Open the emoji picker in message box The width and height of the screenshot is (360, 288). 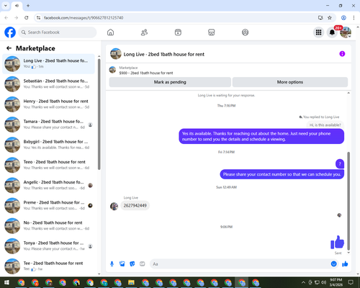(333, 264)
